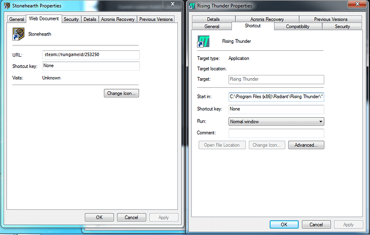Select the Web Document tab
Image resolution: width=370 pixels, height=235 pixels.
[x=44, y=19]
